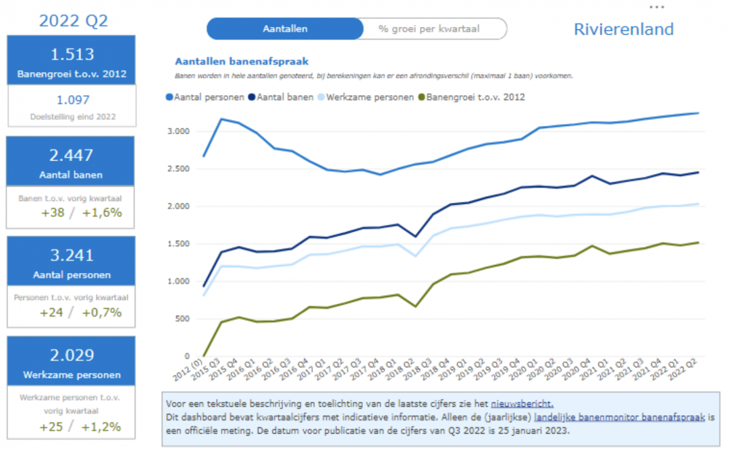Click the Werkzame personen legend marker
Viewport: 729px width, 455px height.
point(321,97)
